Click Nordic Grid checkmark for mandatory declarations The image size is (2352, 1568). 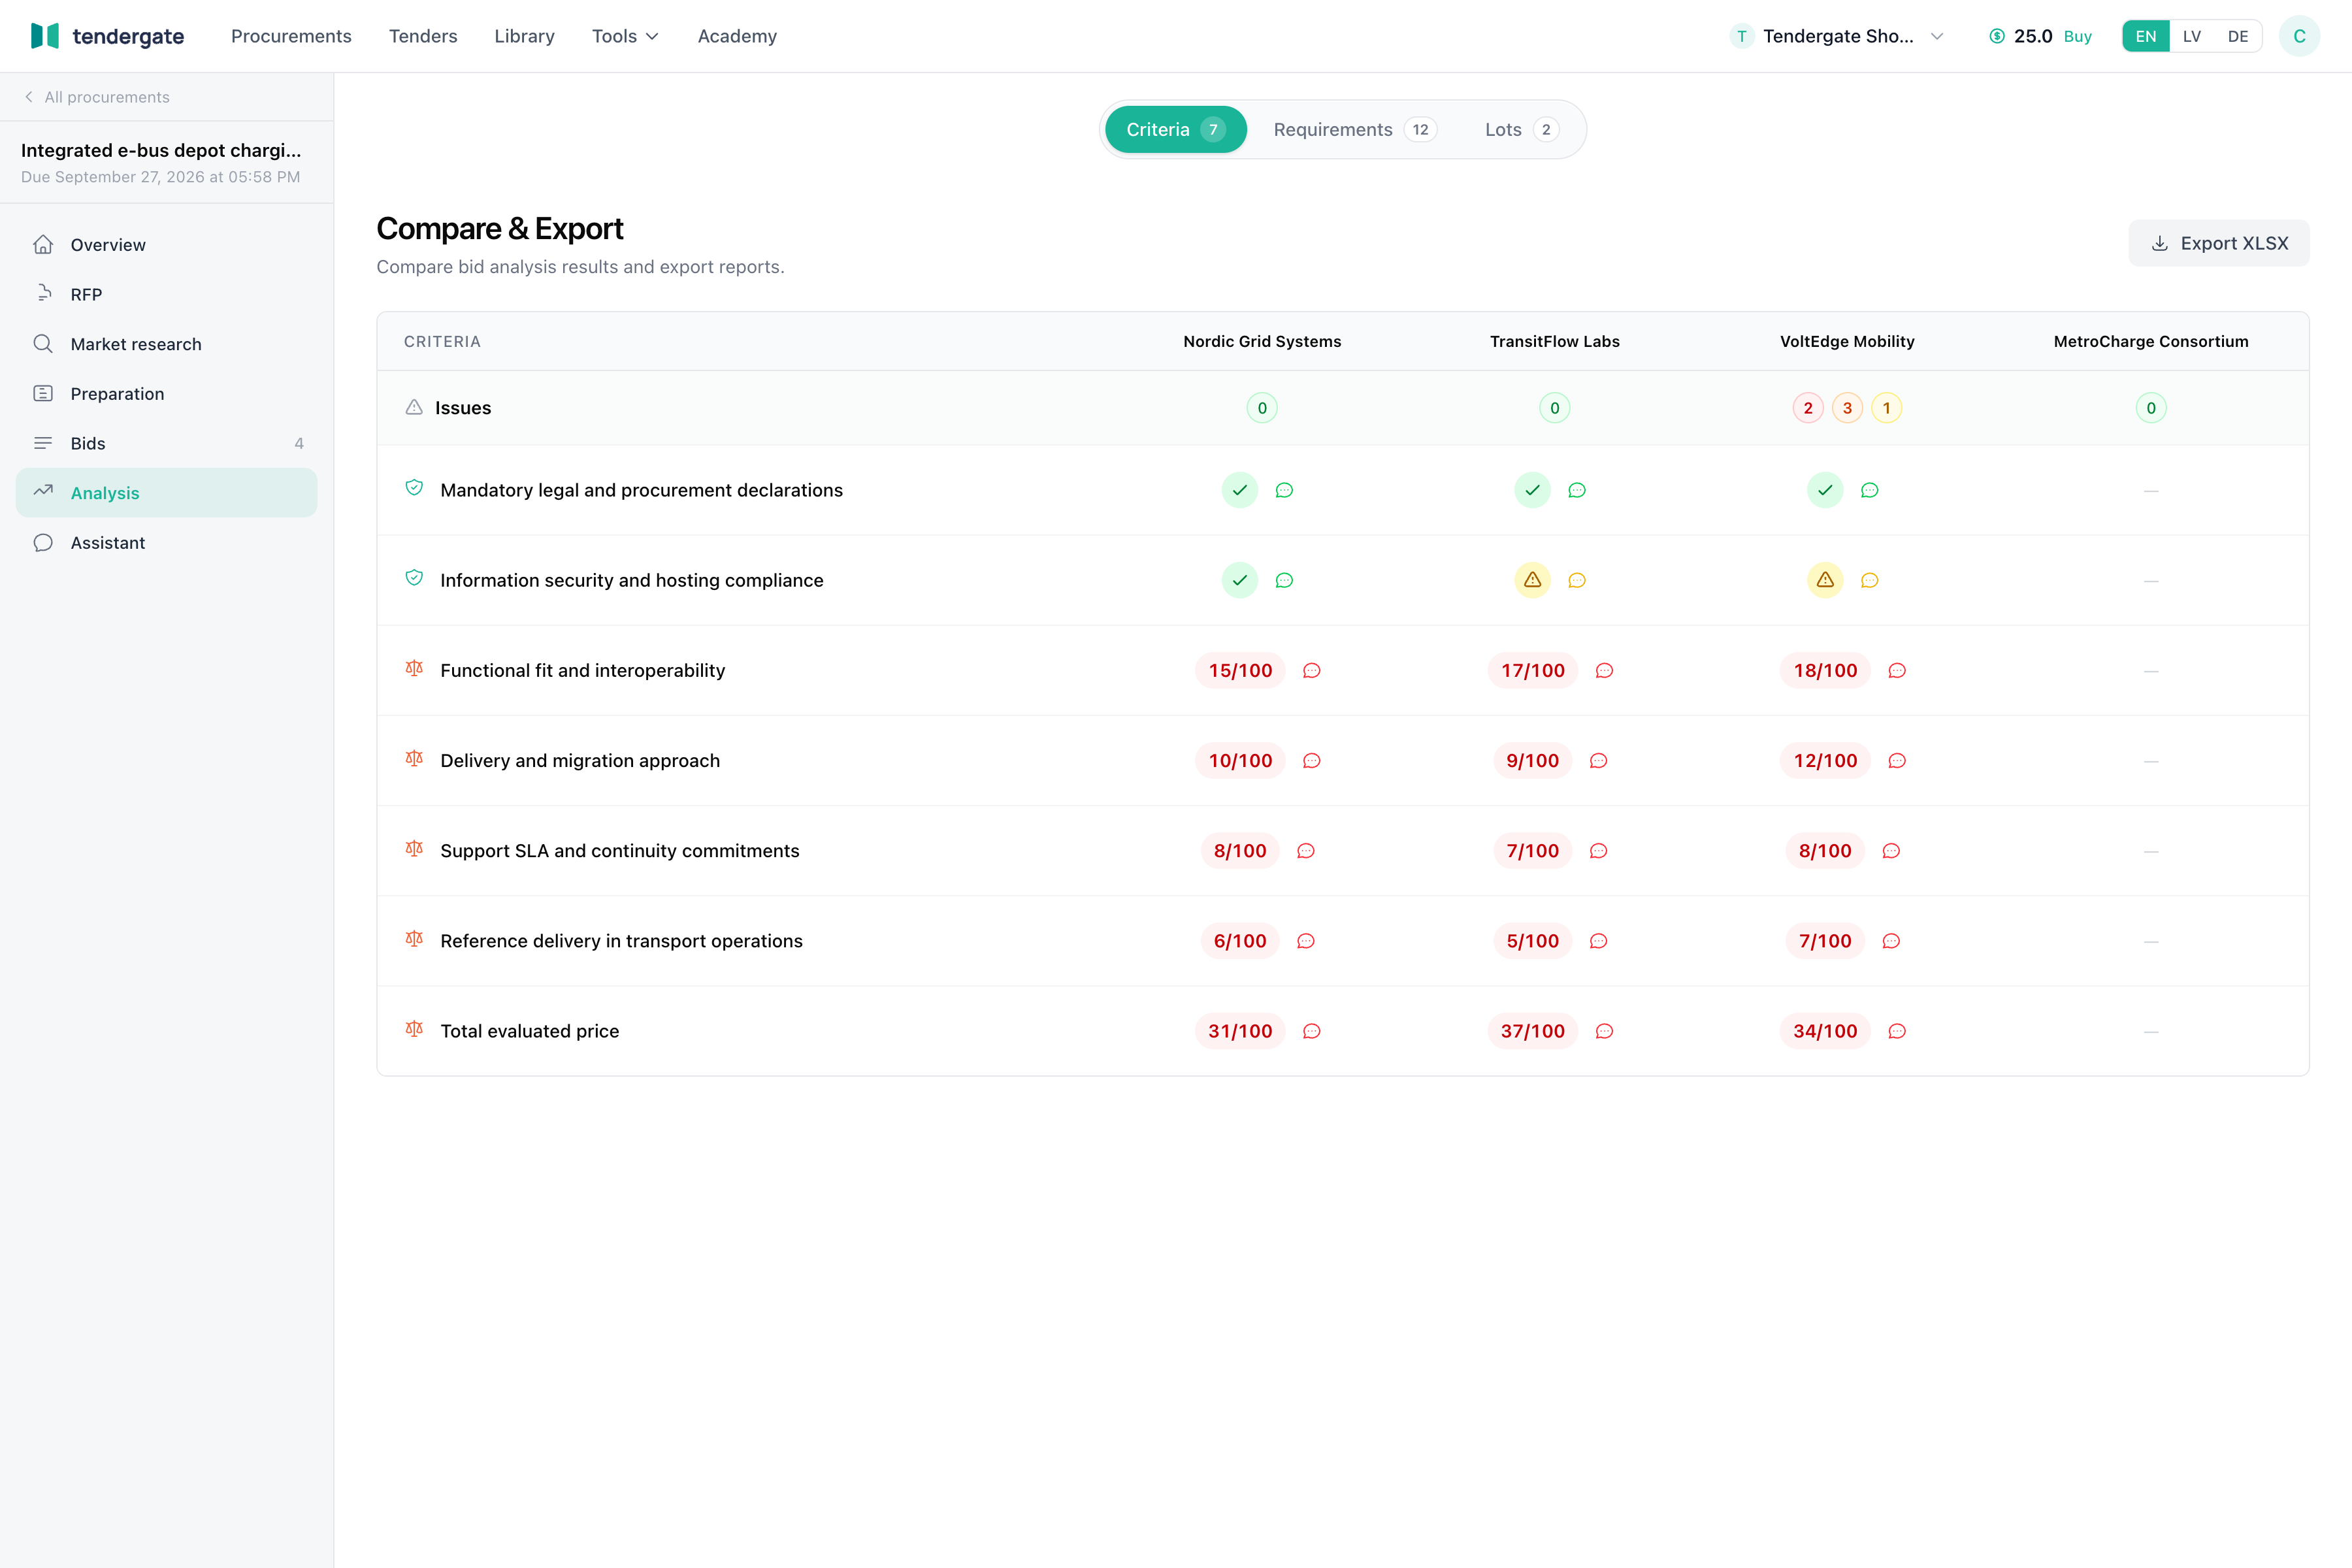[x=1240, y=490]
